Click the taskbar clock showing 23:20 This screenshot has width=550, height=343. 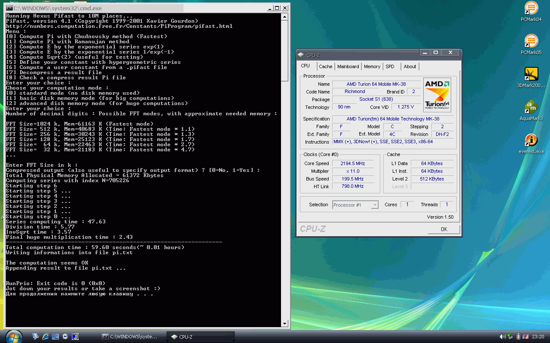[538, 337]
